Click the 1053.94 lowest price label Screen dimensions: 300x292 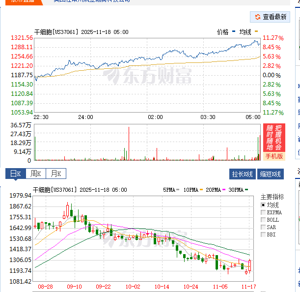pyautogui.click(x=22, y=113)
